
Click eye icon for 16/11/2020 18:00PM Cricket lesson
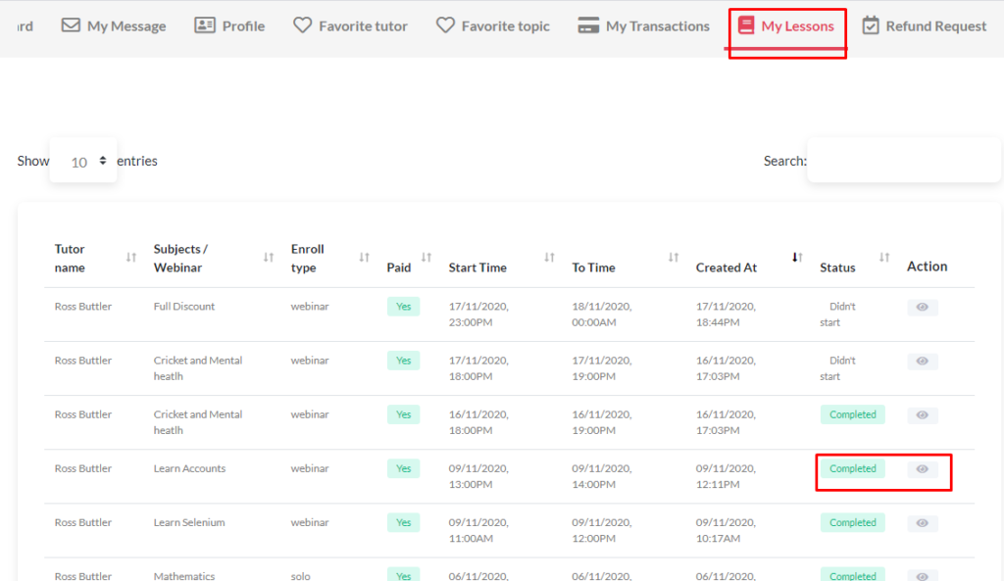(922, 415)
